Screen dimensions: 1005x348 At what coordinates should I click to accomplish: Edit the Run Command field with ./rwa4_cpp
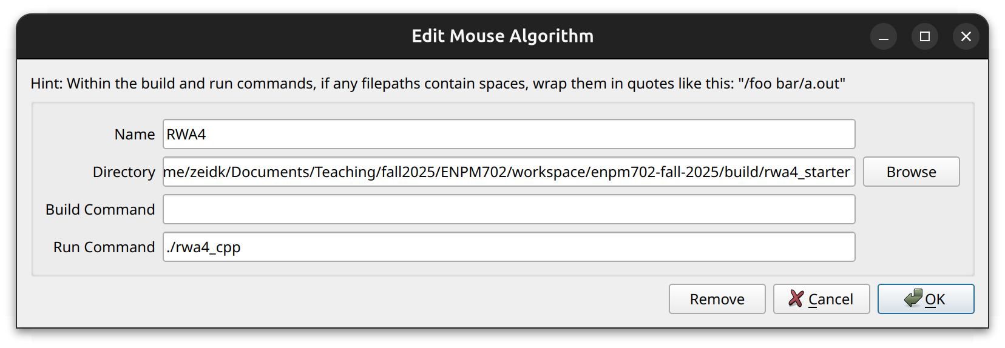[509, 247]
